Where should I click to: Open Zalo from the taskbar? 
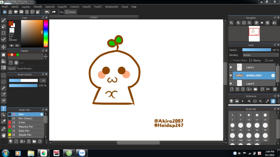82,153
